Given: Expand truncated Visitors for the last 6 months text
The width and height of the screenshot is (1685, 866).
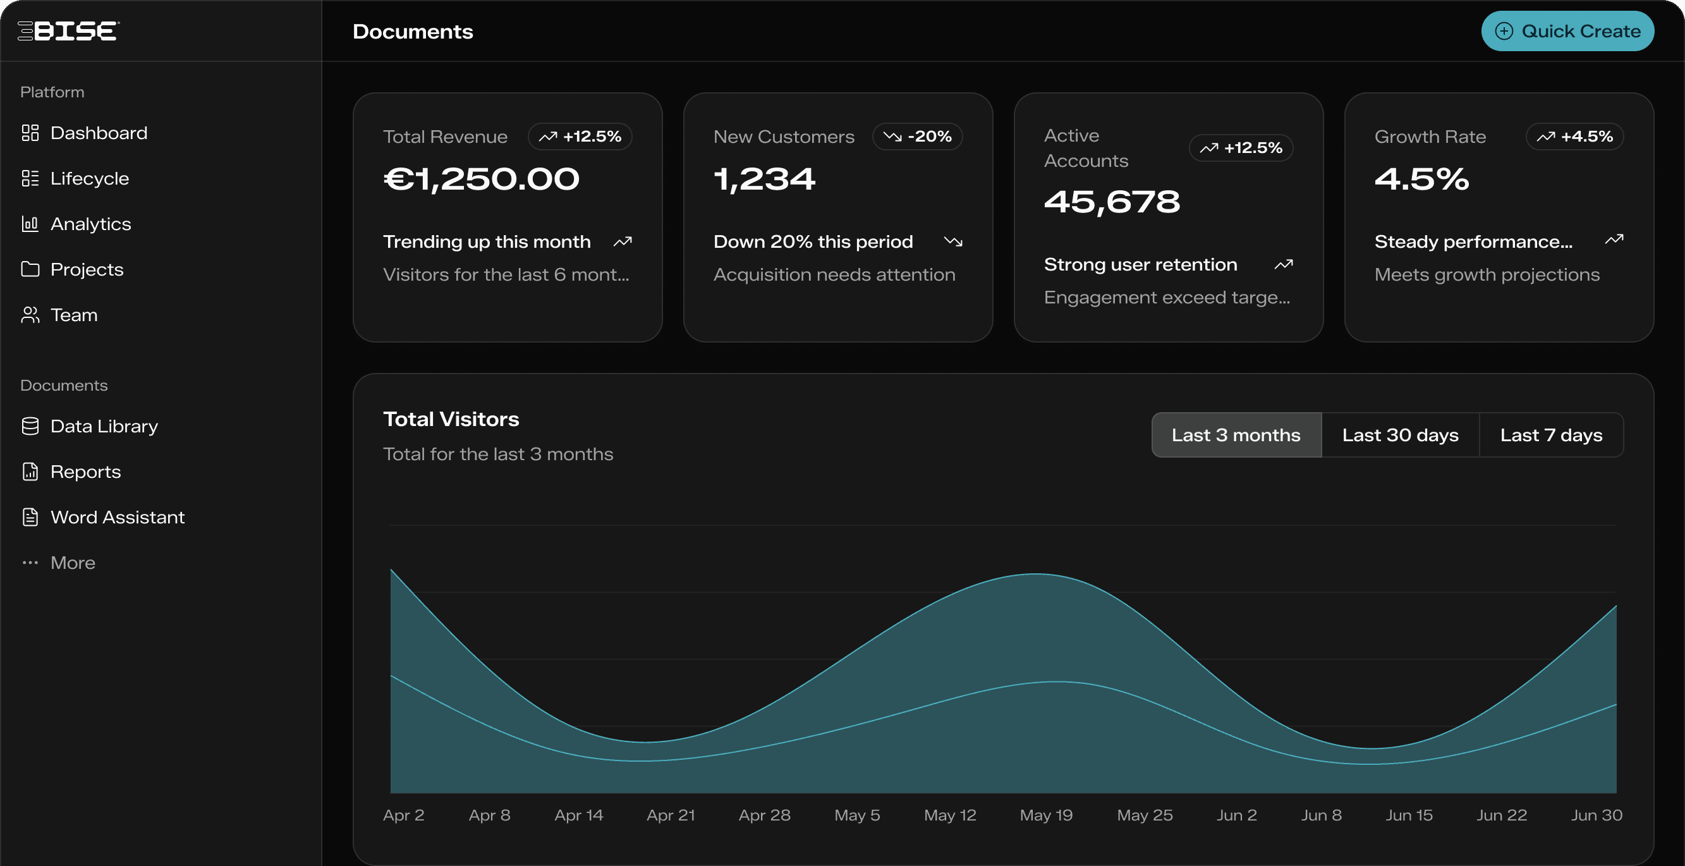Looking at the screenshot, I should tap(506, 274).
